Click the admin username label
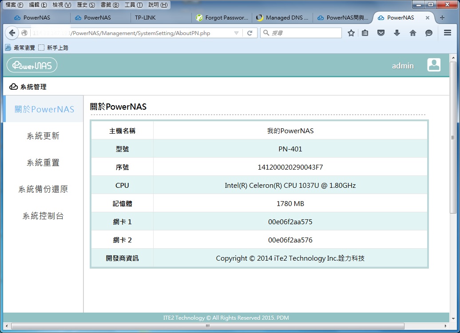 pos(403,66)
